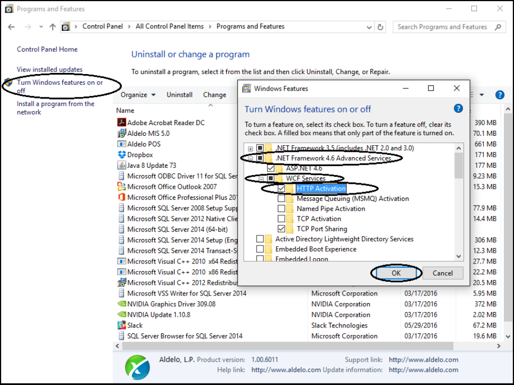Viewport: 514px width, 385px height.
Task: Go up one level with up arrow
Action: pos(53,27)
